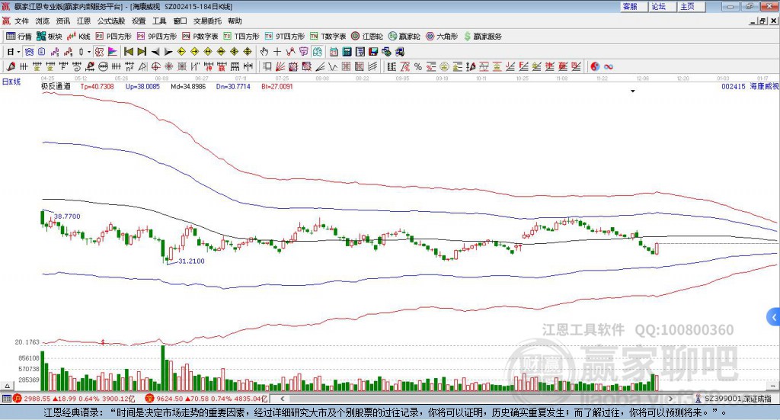Click the red floppy save icon
The width and height of the screenshot is (780, 420).
373,52
